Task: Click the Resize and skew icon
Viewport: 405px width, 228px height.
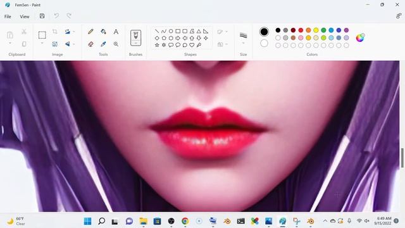Action: pos(55,44)
